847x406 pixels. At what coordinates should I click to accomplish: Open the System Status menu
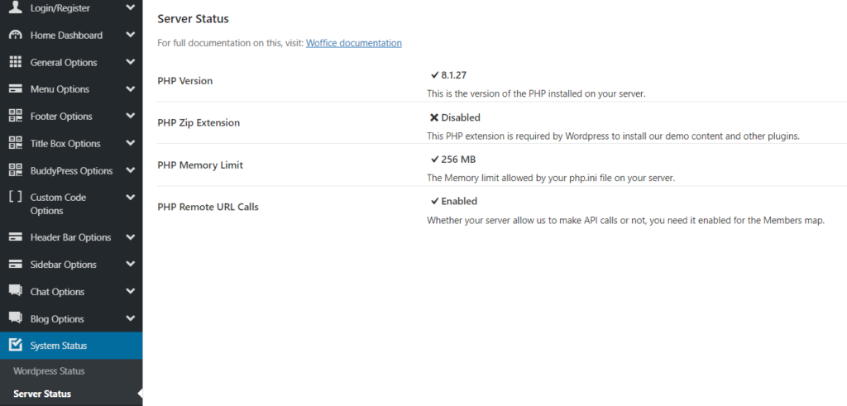pyautogui.click(x=59, y=346)
